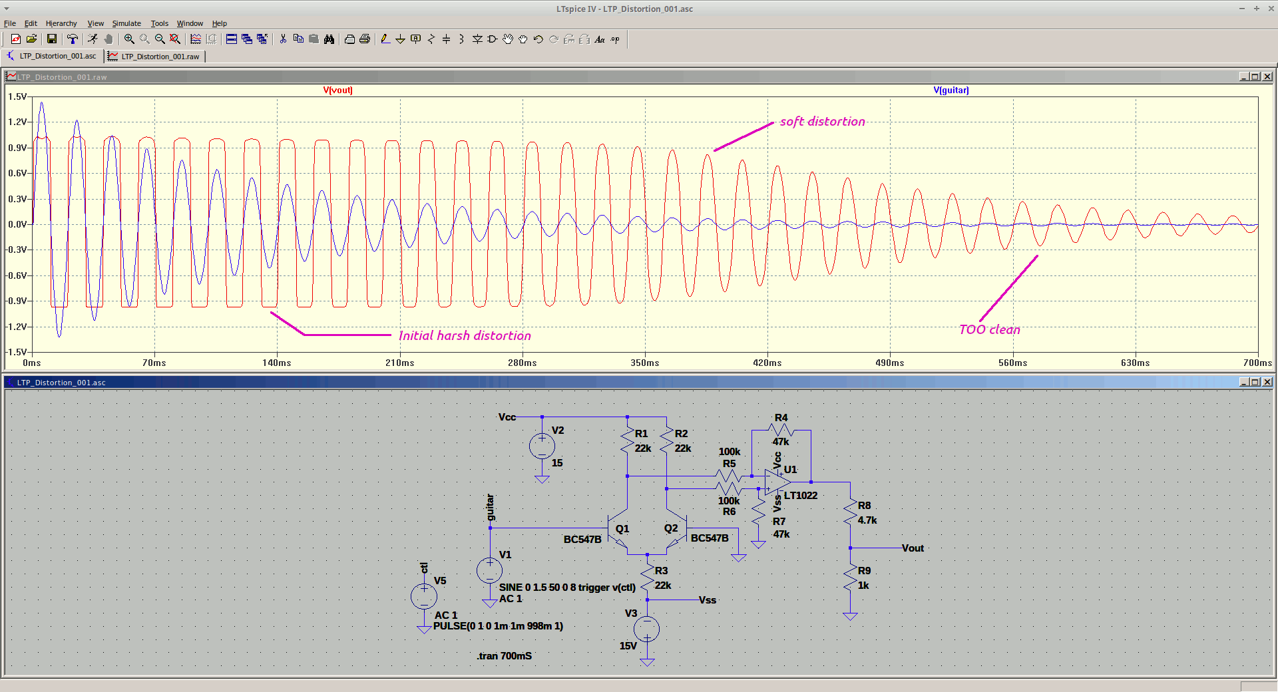Image resolution: width=1278 pixels, height=692 pixels.
Task: Click the 'TOO clean' annotation text
Action: [989, 329]
